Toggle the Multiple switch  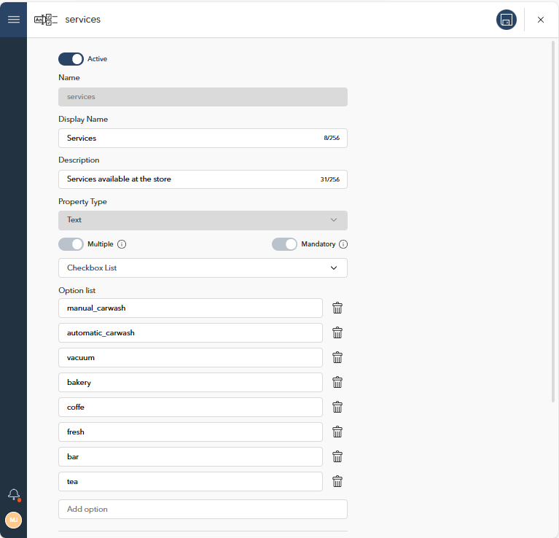pos(71,244)
